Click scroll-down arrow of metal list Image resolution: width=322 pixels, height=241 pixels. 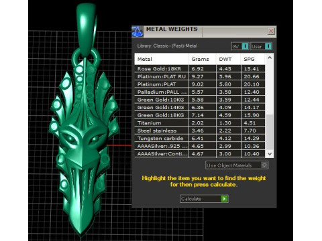[270, 154]
